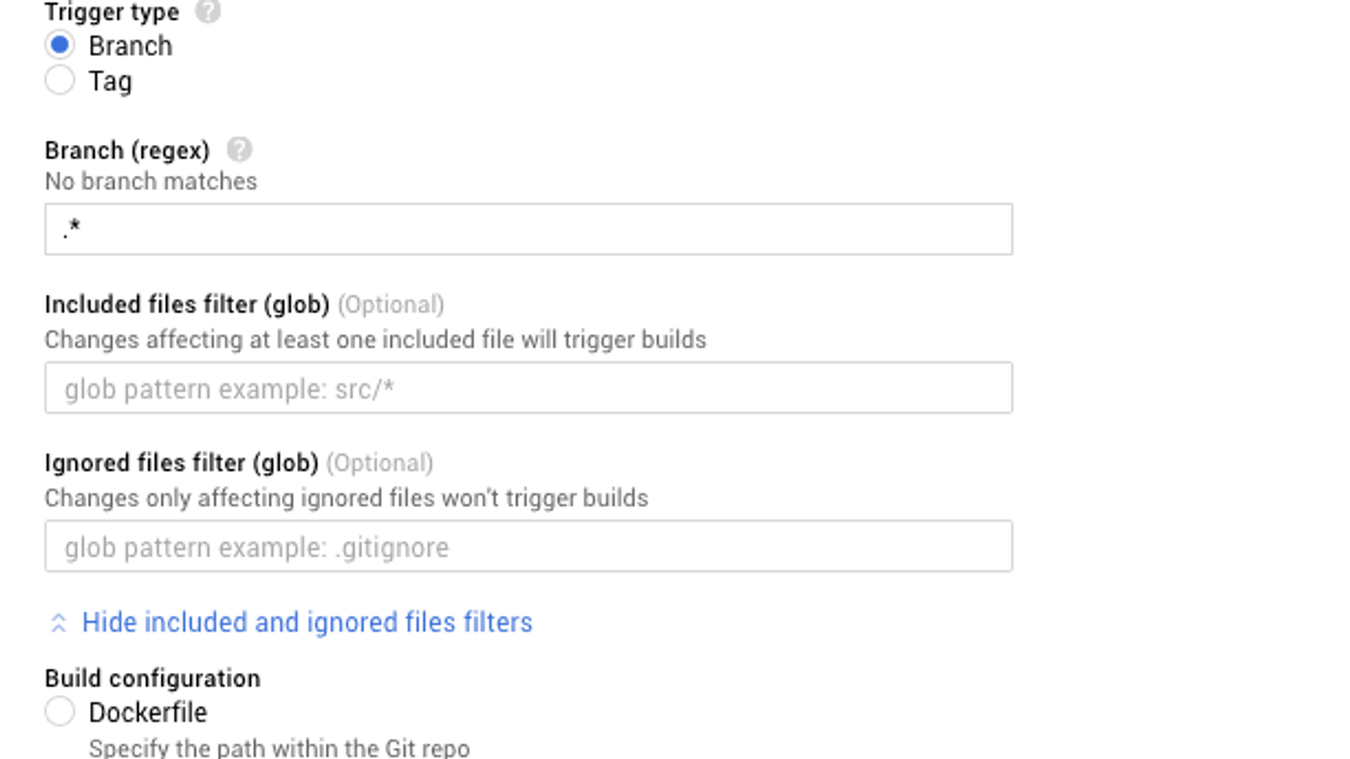The height and width of the screenshot is (759, 1350).
Task: Click the "Trigger type" heading label
Action: pos(112,11)
